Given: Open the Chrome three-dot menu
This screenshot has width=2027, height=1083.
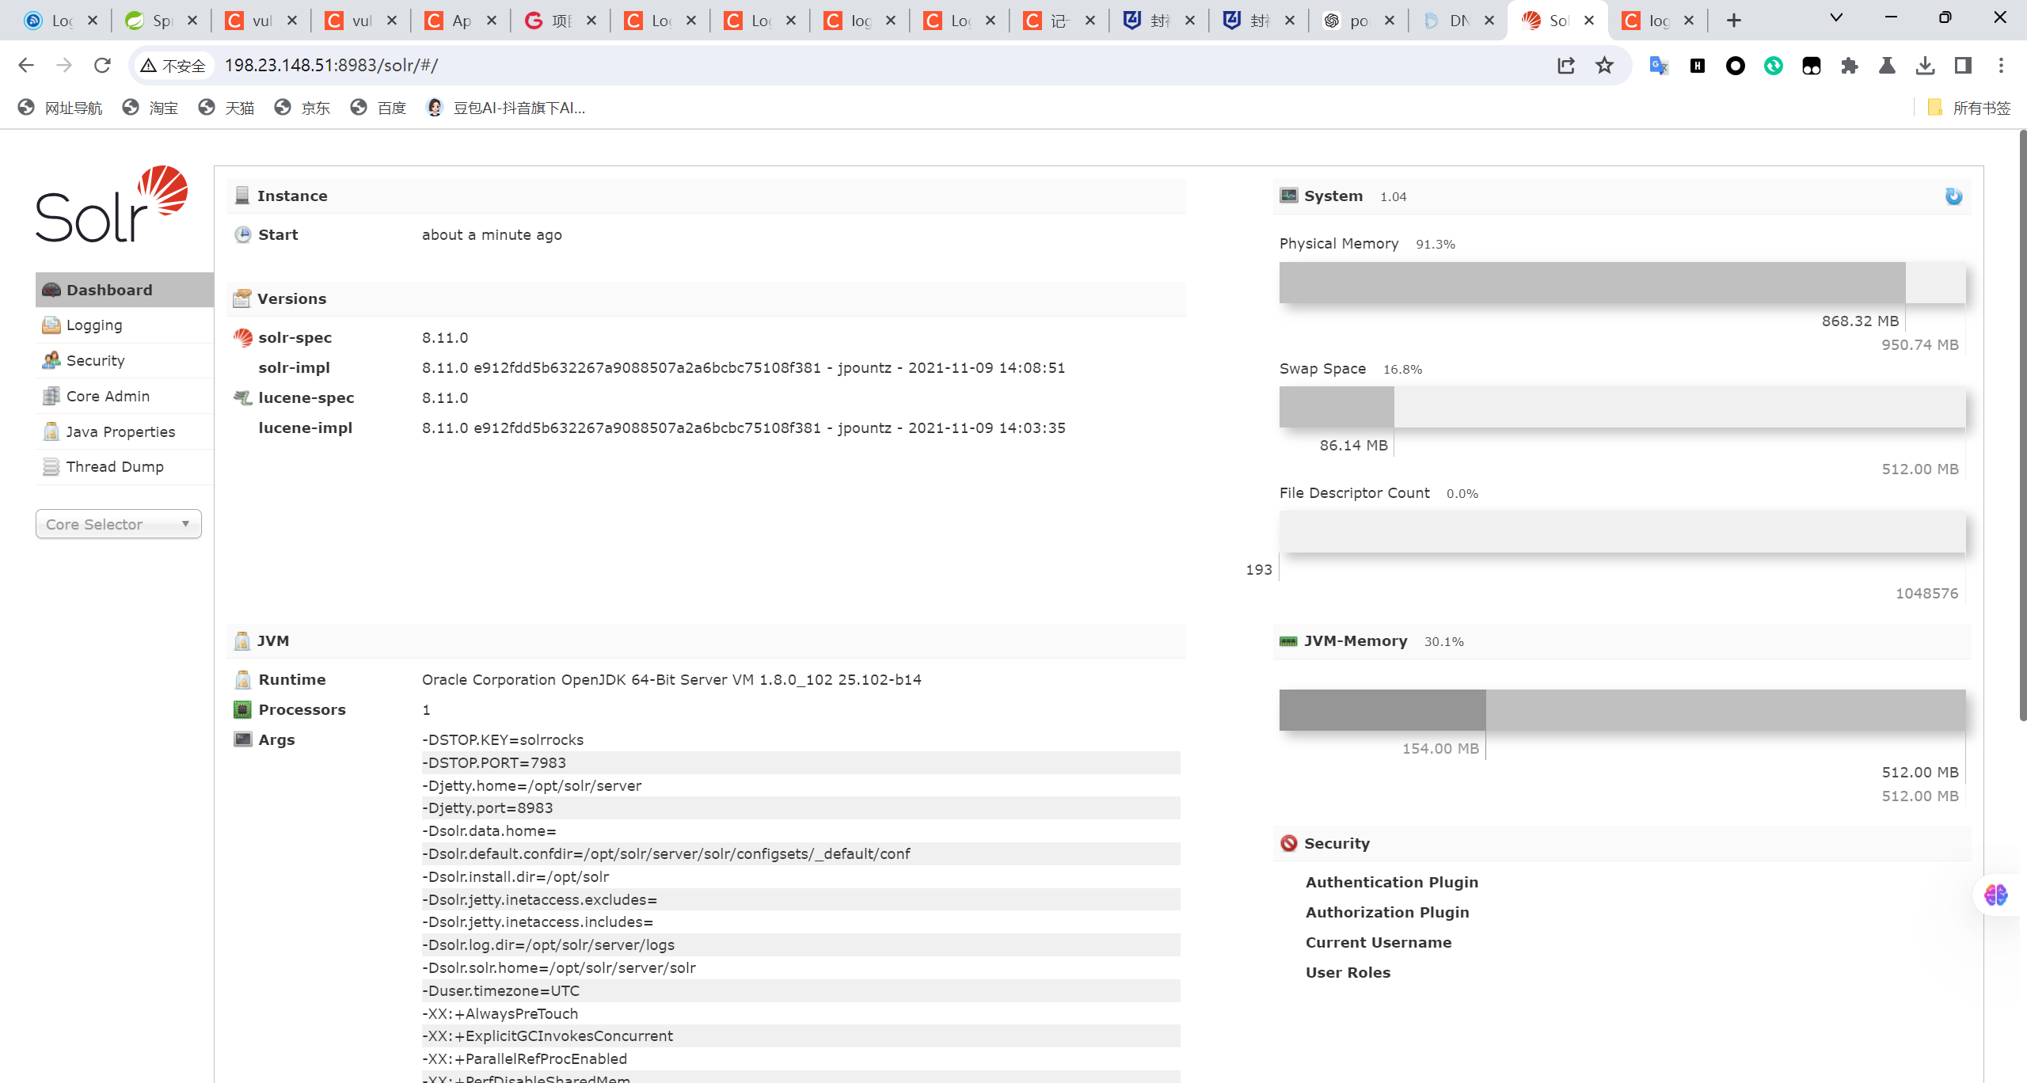Looking at the screenshot, I should coord(2001,66).
